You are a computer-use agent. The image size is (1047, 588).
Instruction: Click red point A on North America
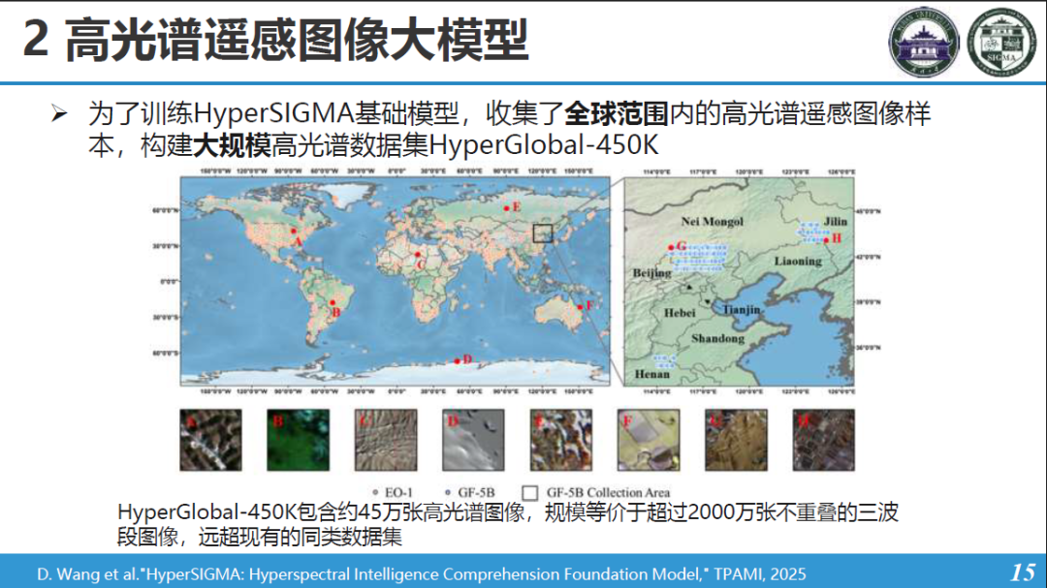[x=293, y=231]
